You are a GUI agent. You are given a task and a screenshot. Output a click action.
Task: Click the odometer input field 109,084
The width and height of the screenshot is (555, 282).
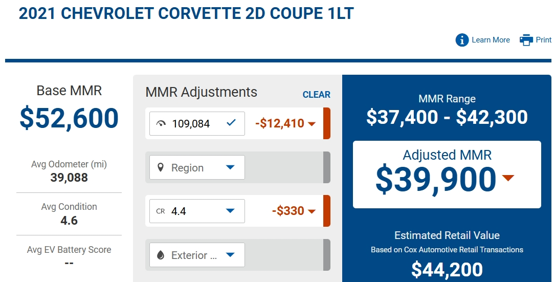197,124
